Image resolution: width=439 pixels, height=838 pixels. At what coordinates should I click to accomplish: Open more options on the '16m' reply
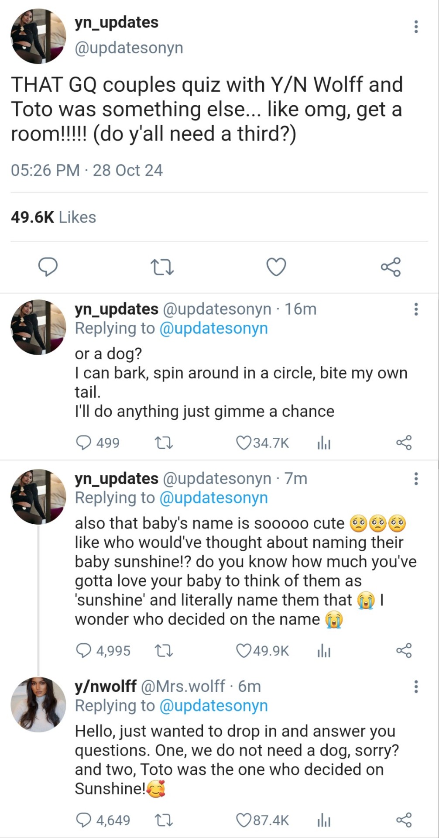click(x=416, y=309)
